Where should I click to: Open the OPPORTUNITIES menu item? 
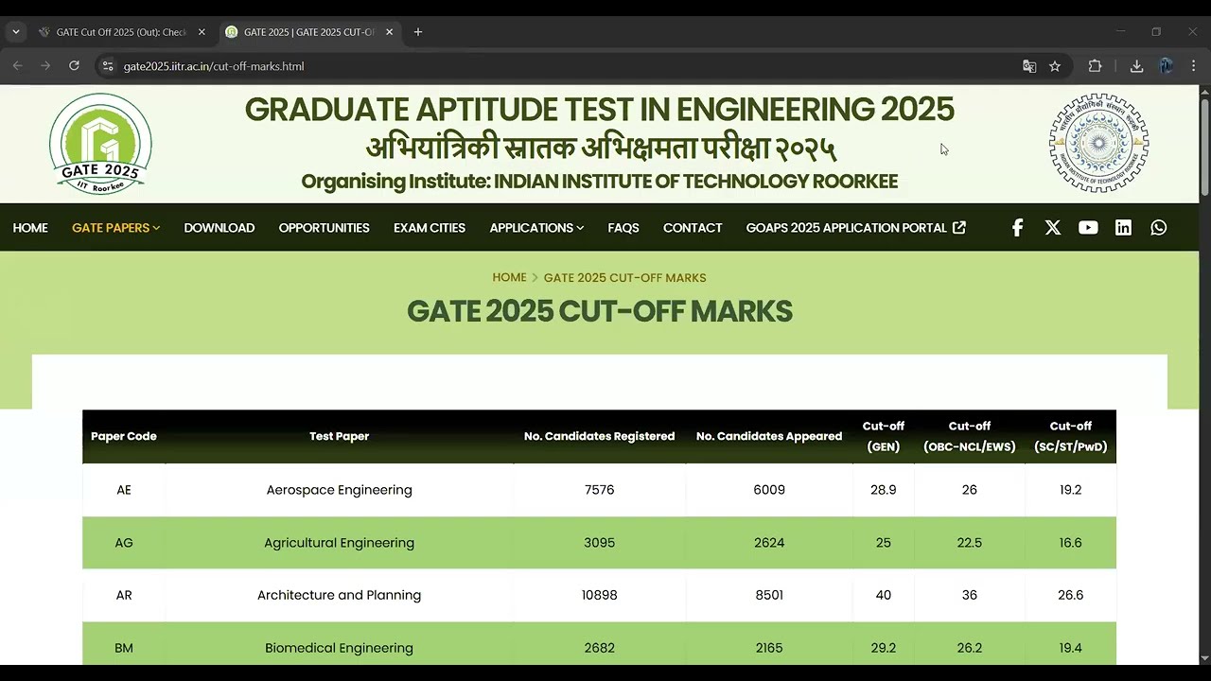324,228
